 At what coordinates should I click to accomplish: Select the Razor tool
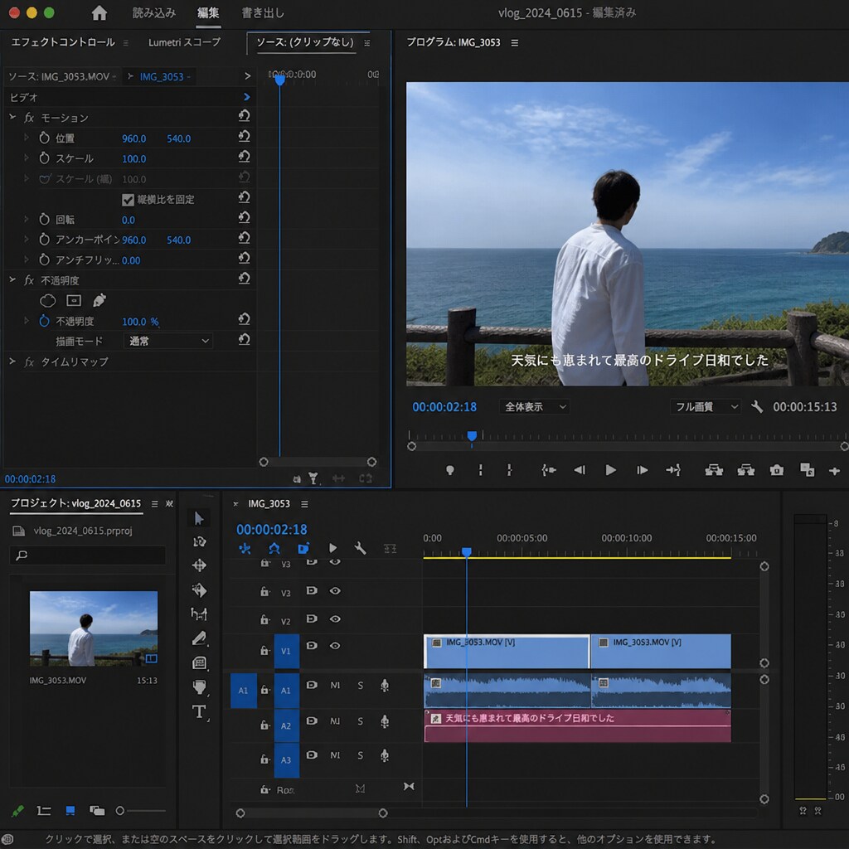[x=199, y=589]
